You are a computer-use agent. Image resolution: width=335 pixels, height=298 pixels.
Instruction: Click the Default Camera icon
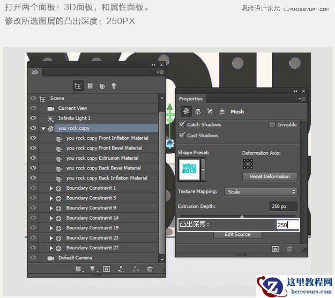click(50, 258)
